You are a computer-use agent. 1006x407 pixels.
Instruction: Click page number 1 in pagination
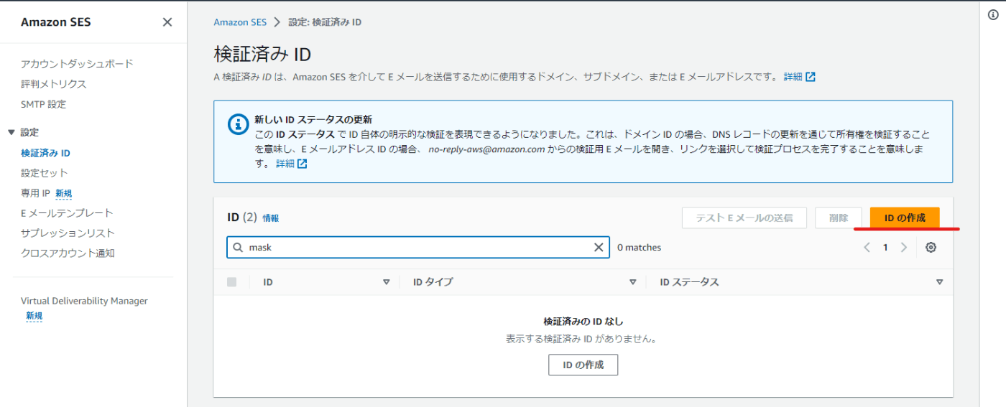885,248
